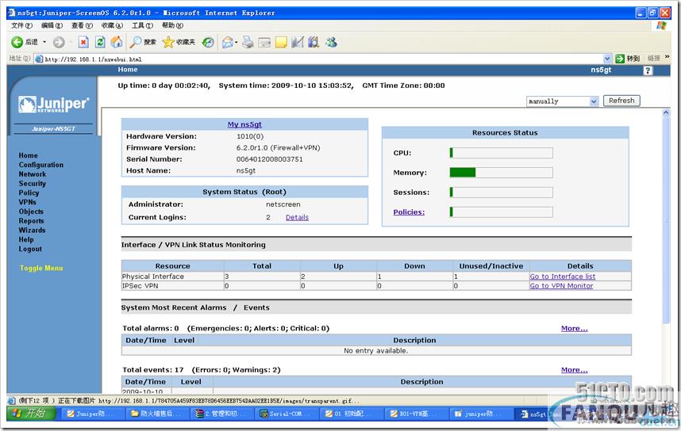
Task: Open Favorites star toolbar button
Action: tap(179, 42)
